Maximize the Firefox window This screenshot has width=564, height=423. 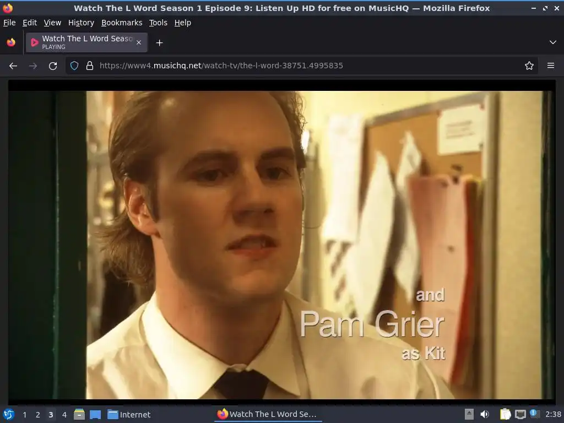click(x=545, y=8)
